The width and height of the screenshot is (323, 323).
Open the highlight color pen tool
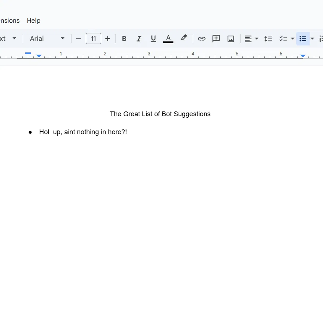coord(184,38)
